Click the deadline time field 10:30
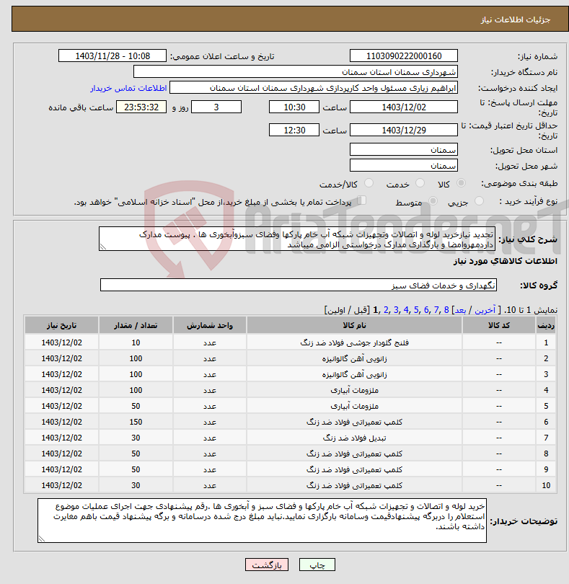The width and height of the screenshot is (569, 584). pyautogui.click(x=294, y=107)
